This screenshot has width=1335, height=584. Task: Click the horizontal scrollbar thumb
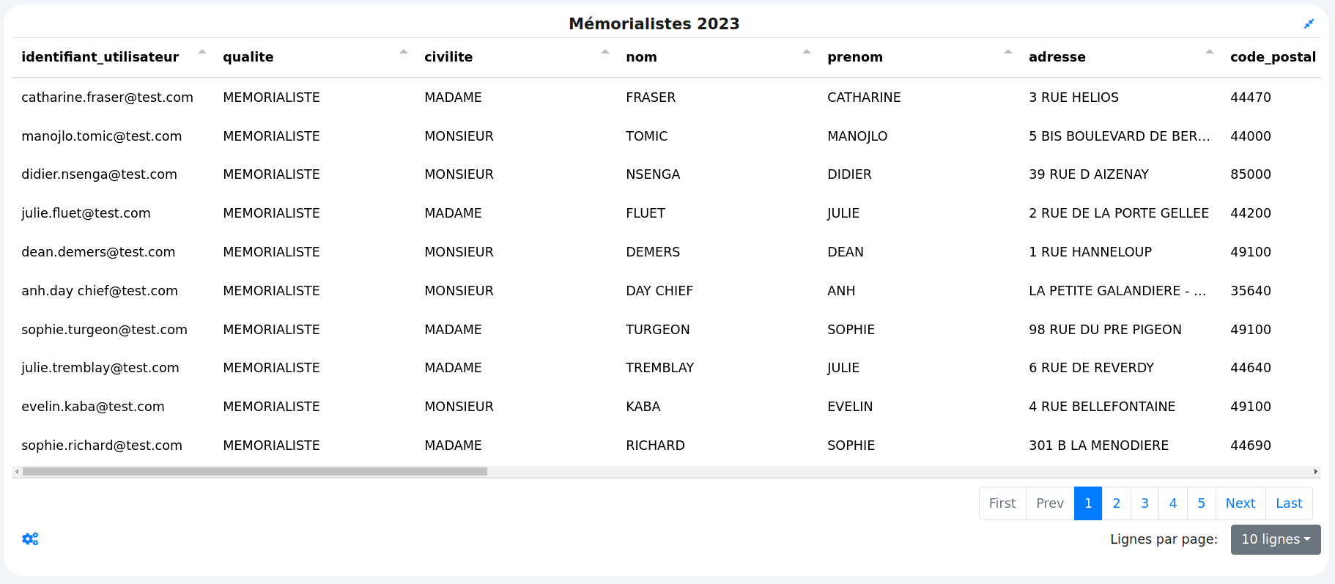[x=254, y=472]
